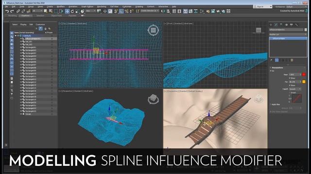This screenshot has width=311, height=174.
Task: Click the Rectangular Selection Region icon
Action: coord(56,11)
